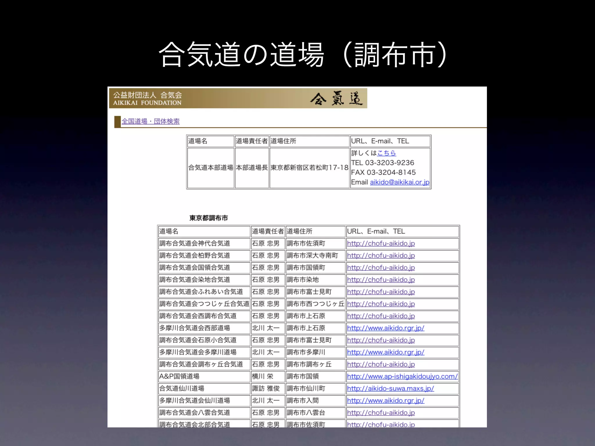Select the 調布合気道会西調布合気道 dojo name
The image size is (595, 446).
pos(198,316)
